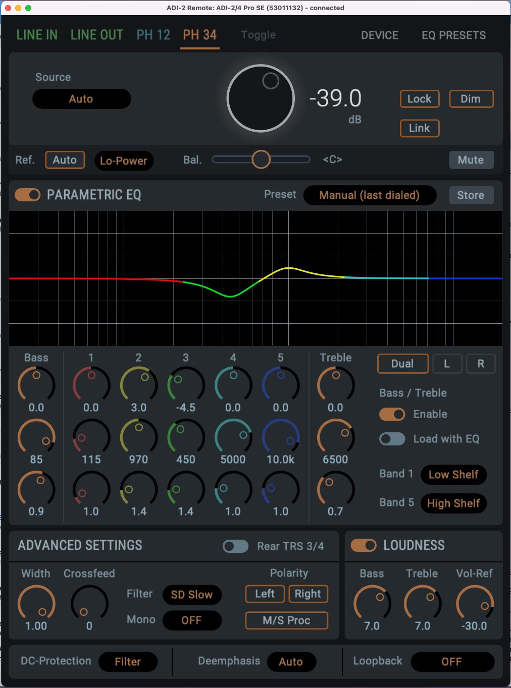Click the Loudness Treble knob
This screenshot has width=511, height=688.
pos(423,604)
